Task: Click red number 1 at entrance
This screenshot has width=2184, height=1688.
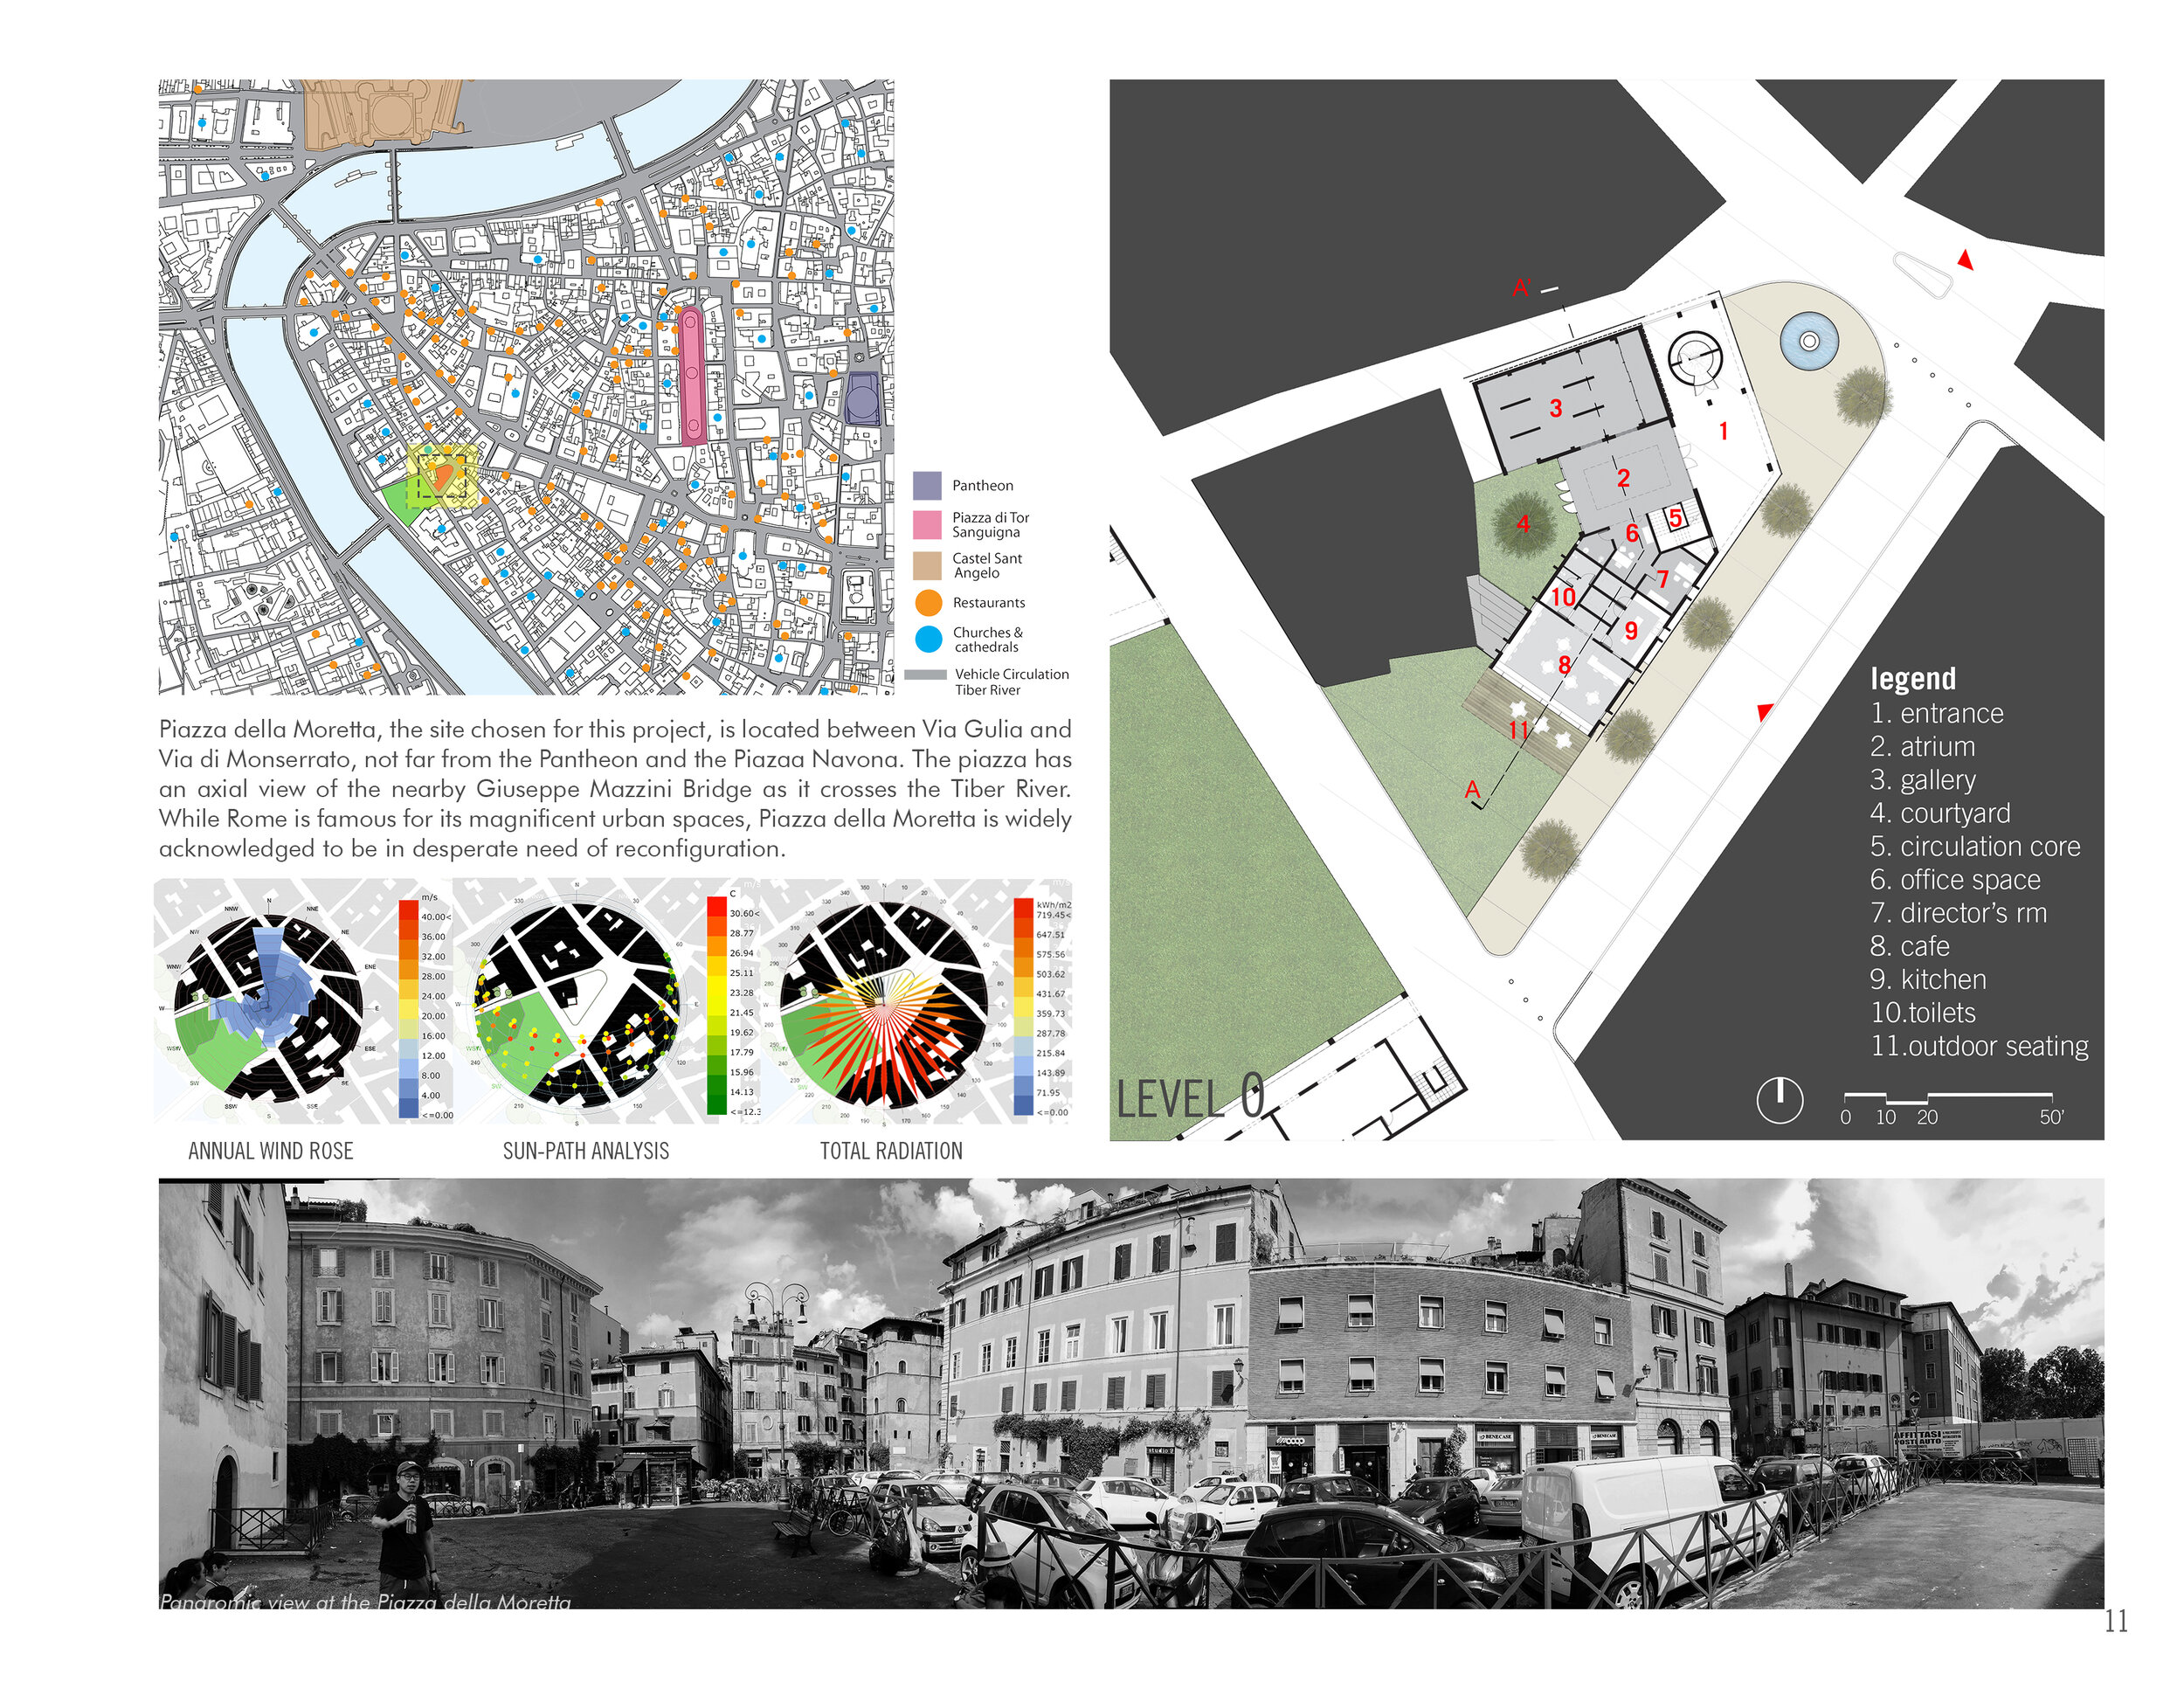Action: tap(1724, 431)
